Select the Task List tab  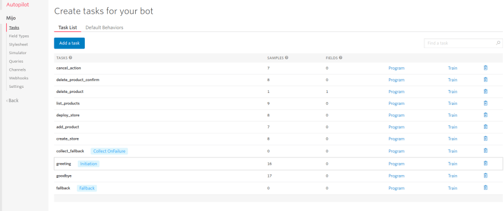point(68,27)
